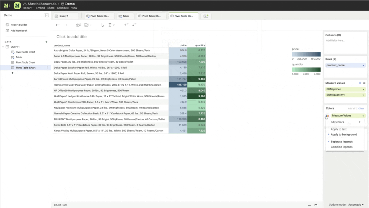Add a new data query plus icon
The width and height of the screenshot is (369, 208).
coord(46,42)
